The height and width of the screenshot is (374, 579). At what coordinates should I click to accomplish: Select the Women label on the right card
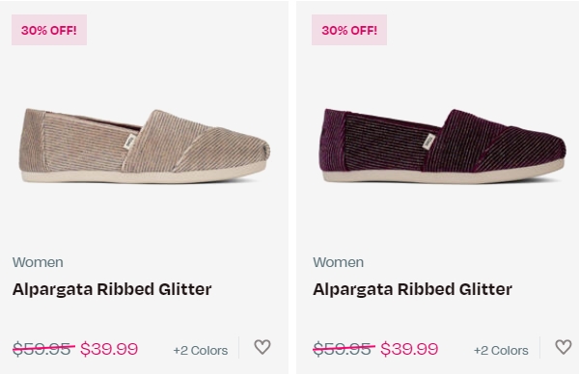339,262
